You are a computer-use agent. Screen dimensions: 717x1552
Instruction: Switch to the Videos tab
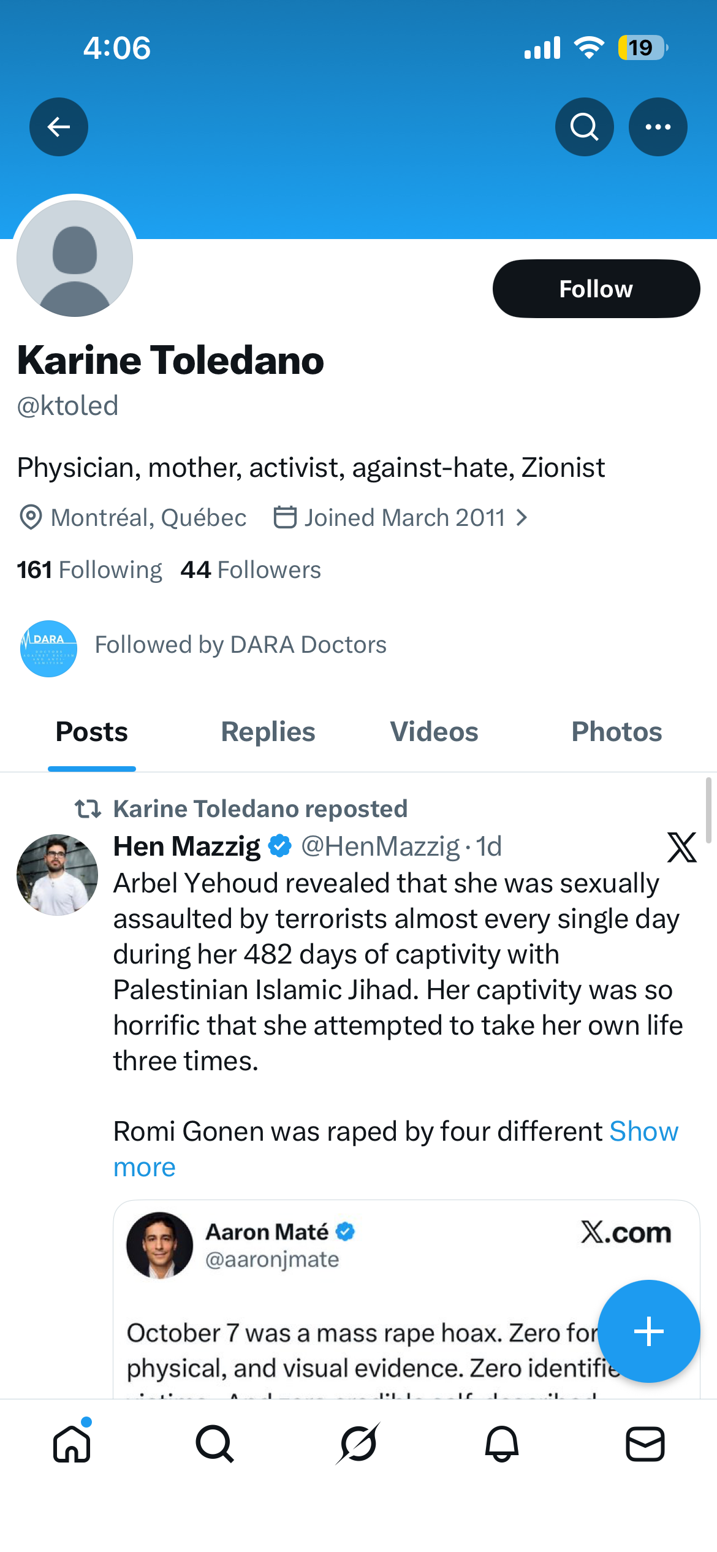(x=434, y=732)
